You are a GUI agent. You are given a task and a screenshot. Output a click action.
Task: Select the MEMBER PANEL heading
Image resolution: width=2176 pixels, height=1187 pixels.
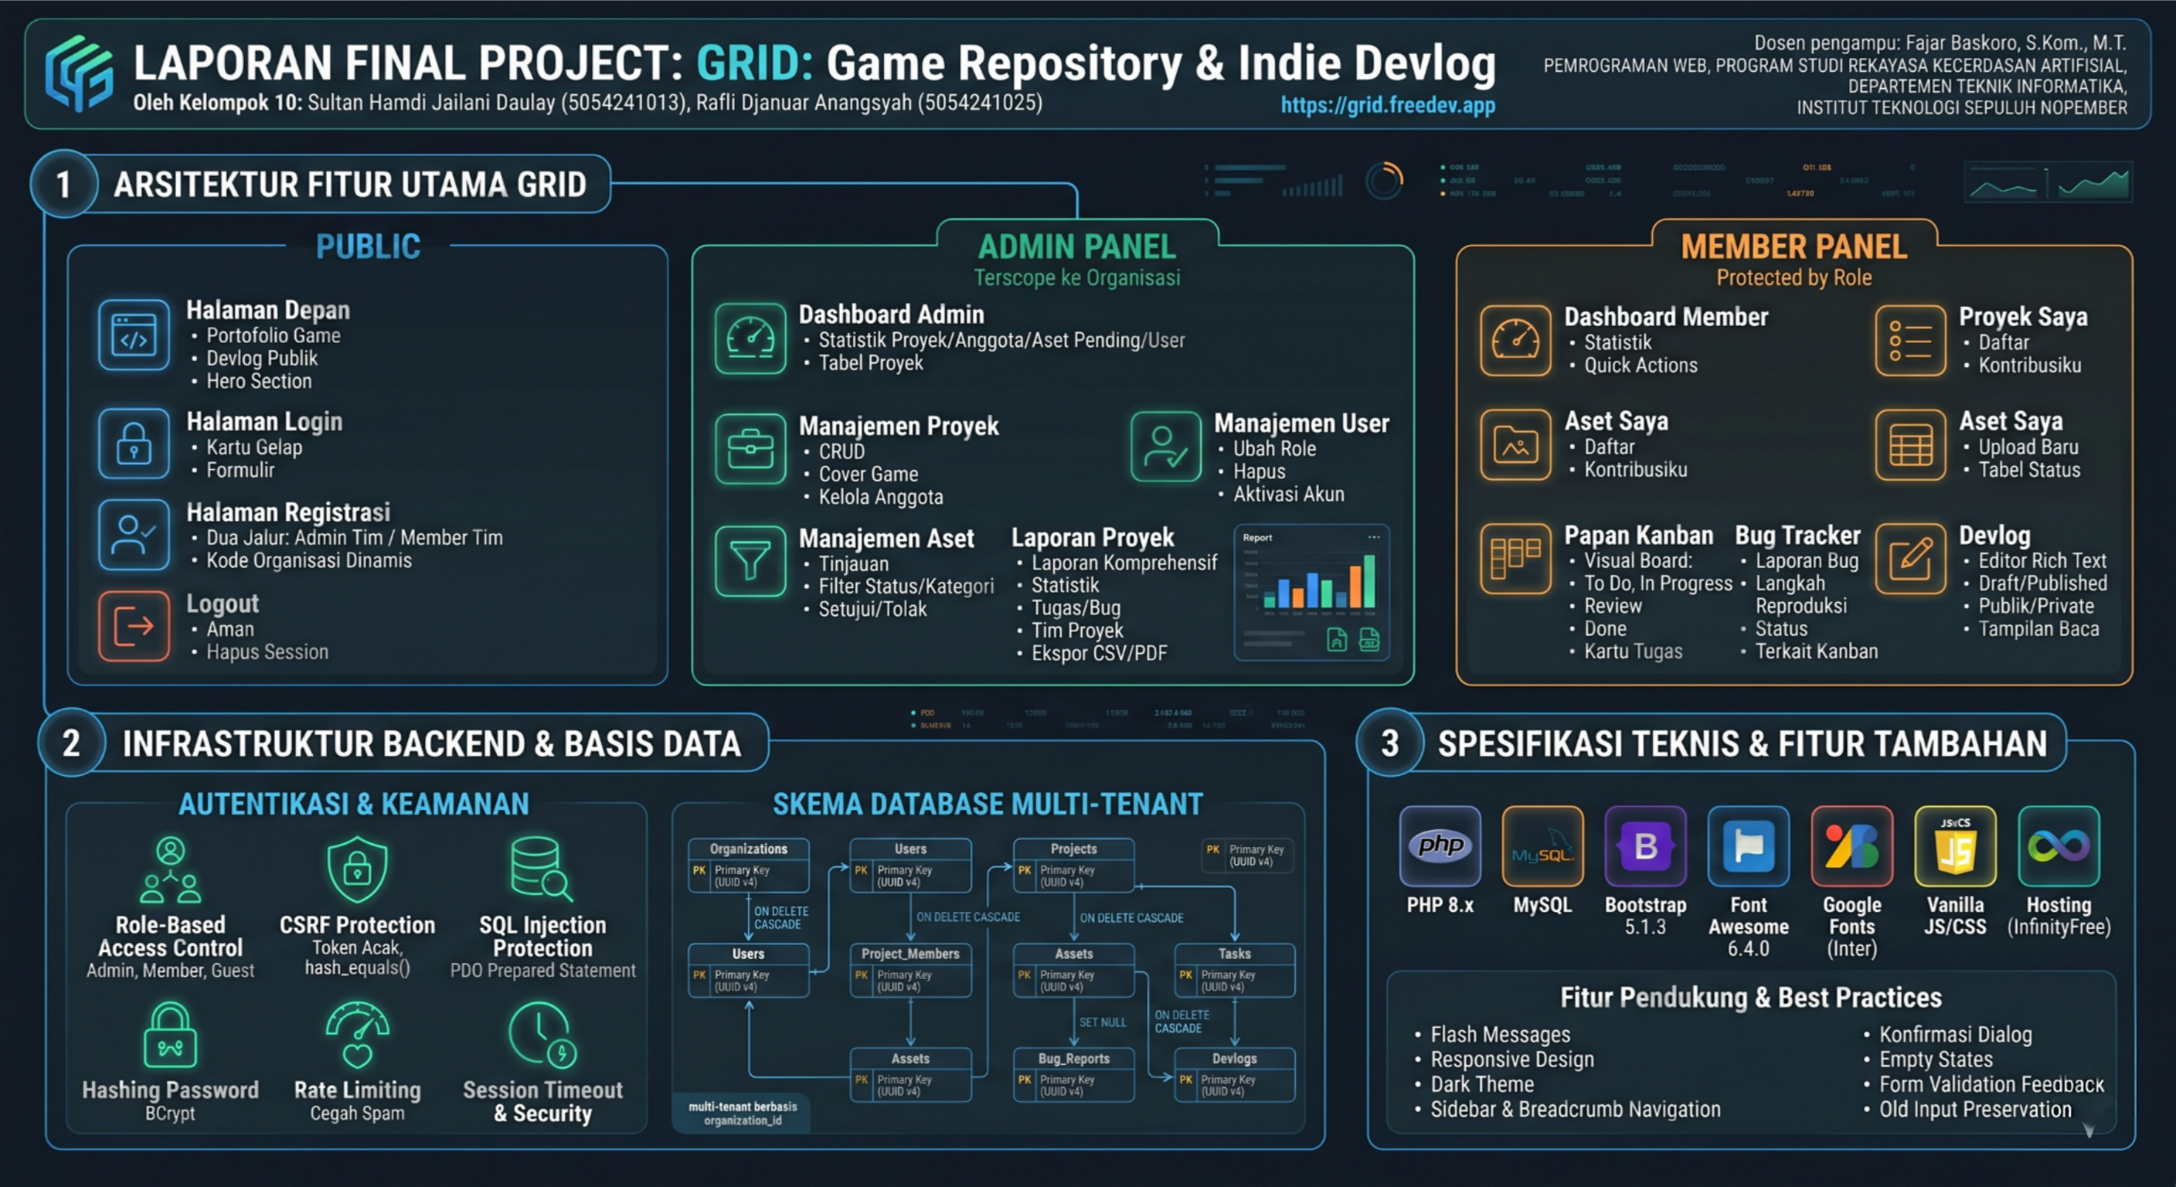coord(1794,246)
